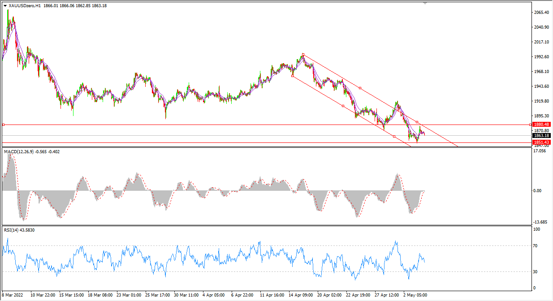
Task: Click right handle of 1880.48 horizontal line
Action: click(531, 125)
